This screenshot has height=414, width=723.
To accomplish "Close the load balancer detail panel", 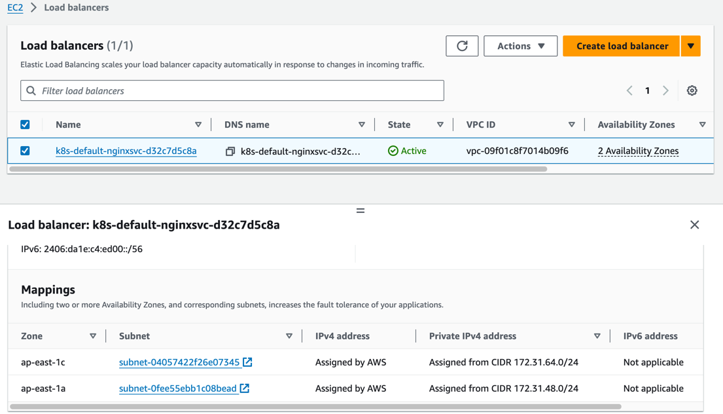I will click(694, 225).
